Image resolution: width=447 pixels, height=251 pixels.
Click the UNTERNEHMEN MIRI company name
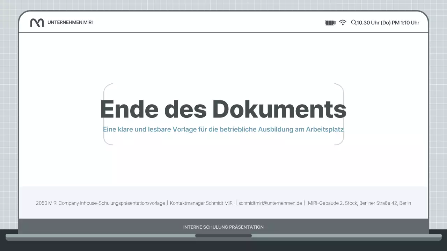tap(70, 23)
